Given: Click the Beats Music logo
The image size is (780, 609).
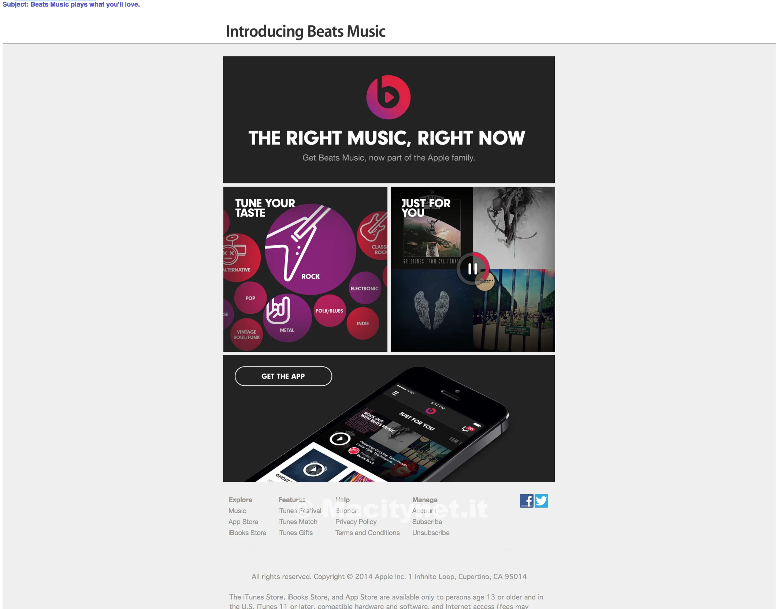Looking at the screenshot, I should (389, 97).
